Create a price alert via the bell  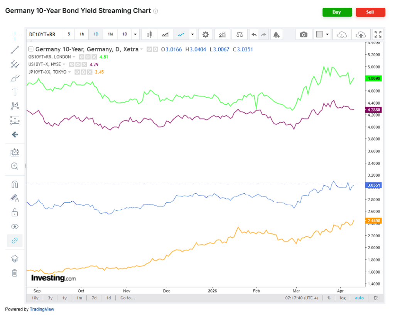pos(276,34)
